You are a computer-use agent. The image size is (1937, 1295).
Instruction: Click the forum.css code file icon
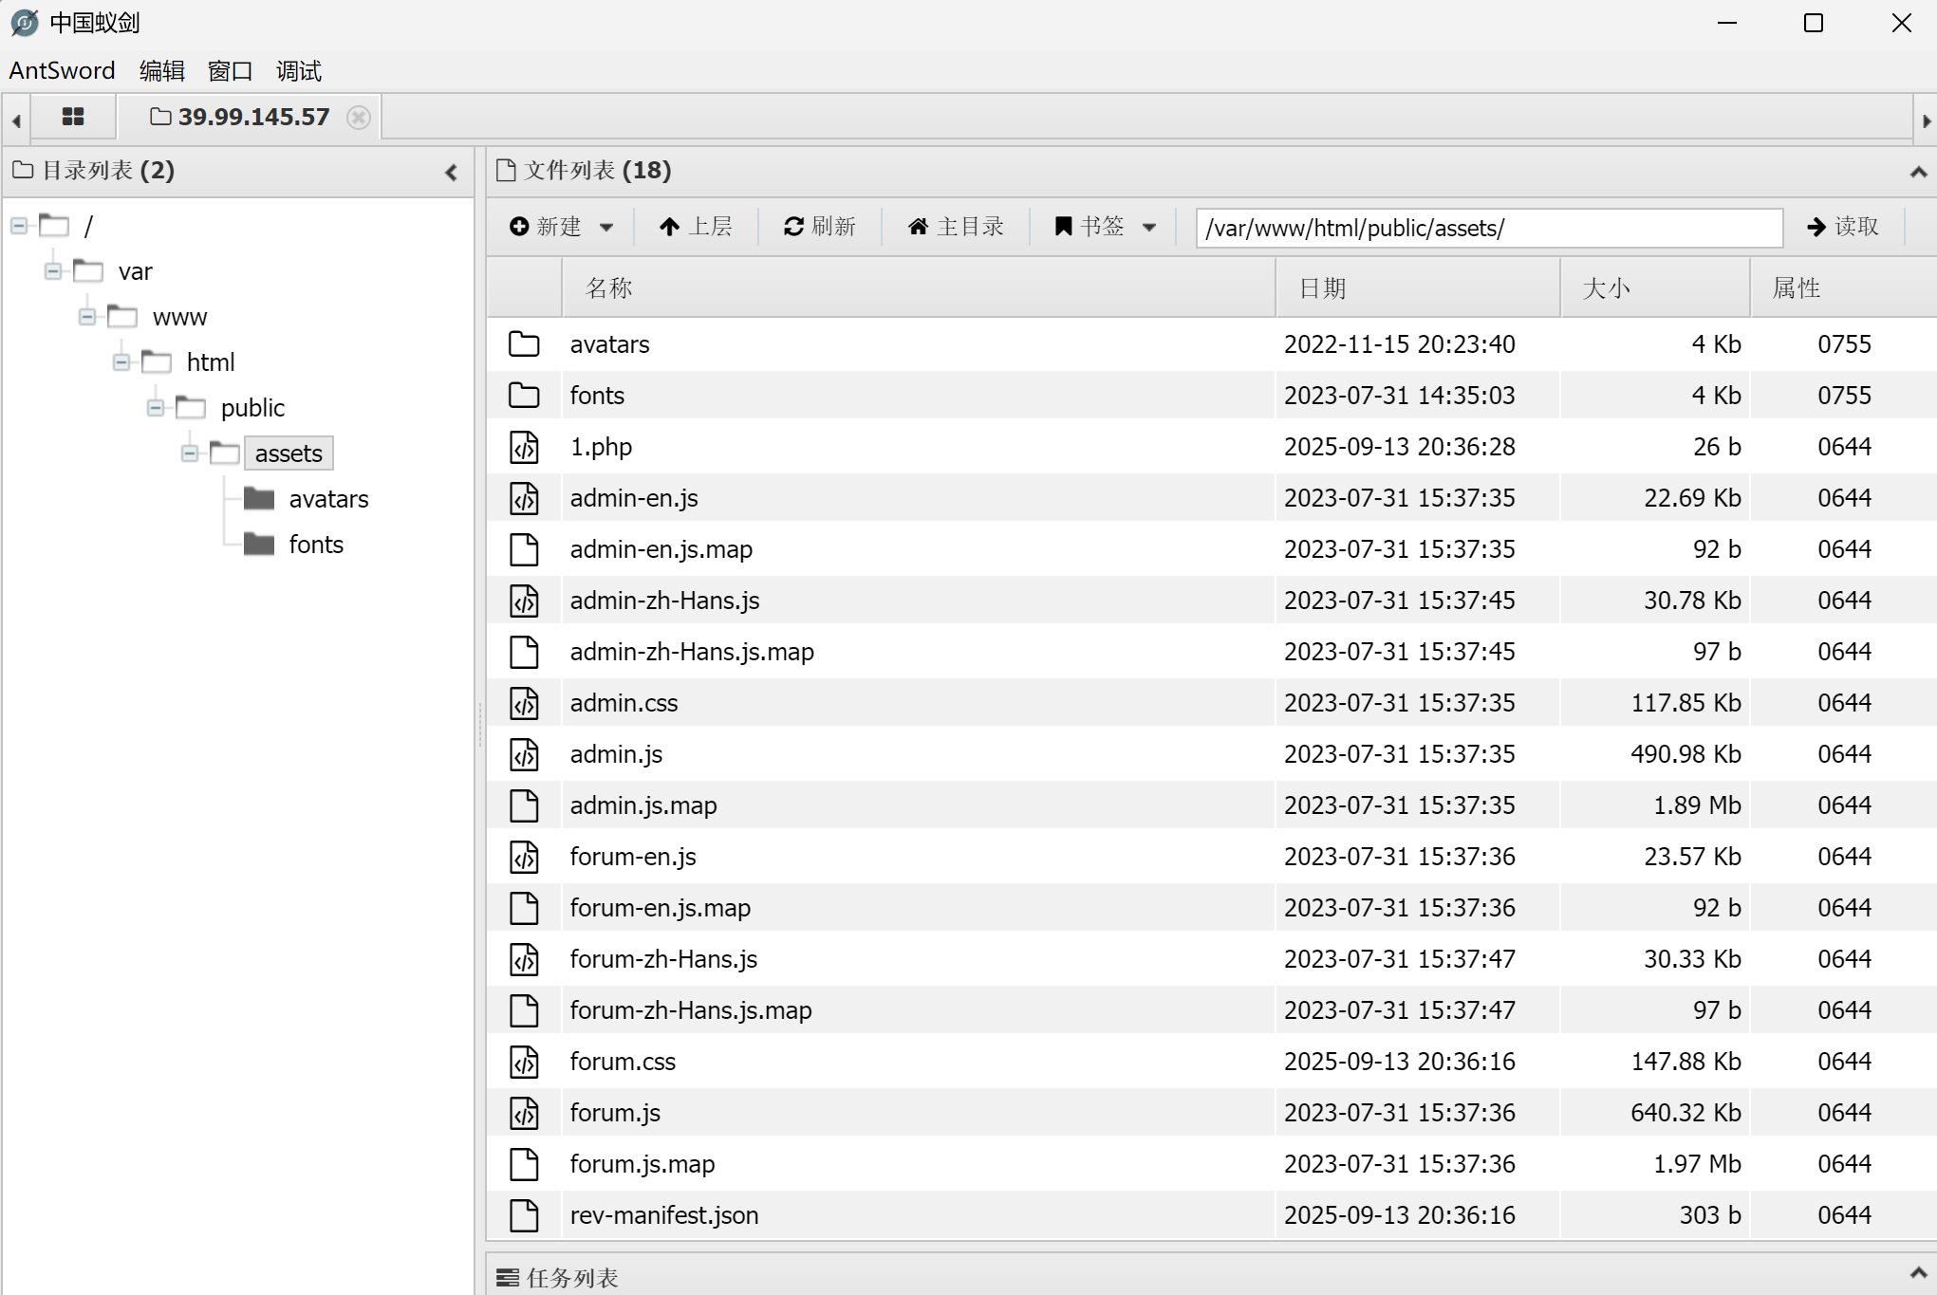(524, 1062)
